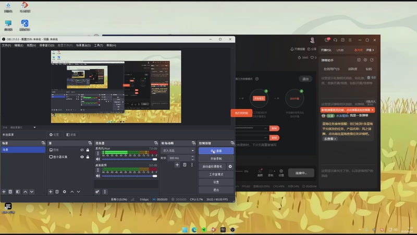The height and width of the screenshot is (235, 417).
Task: Mute the Desktop Audio channel
Action: point(98,176)
